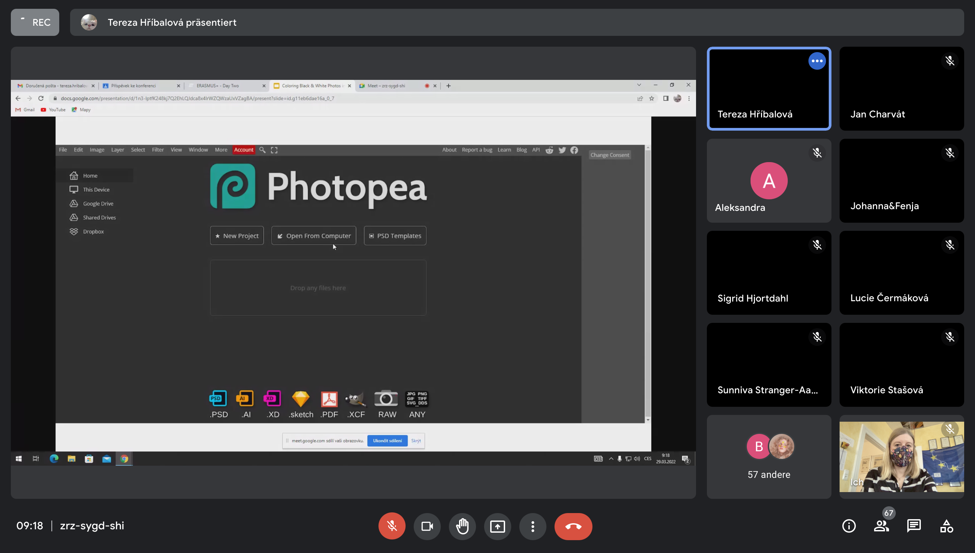975x553 pixels.
Task: Toggle Photopea fullscreen icon
Action: coord(274,150)
